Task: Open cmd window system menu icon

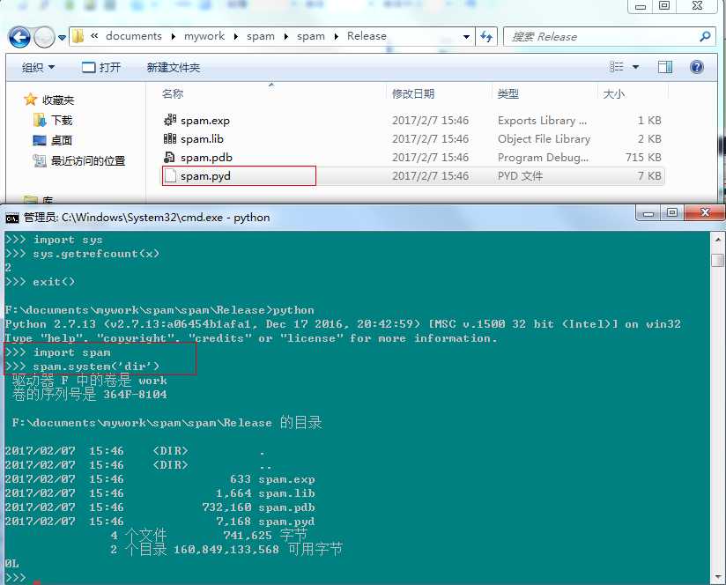Action: click(12, 218)
